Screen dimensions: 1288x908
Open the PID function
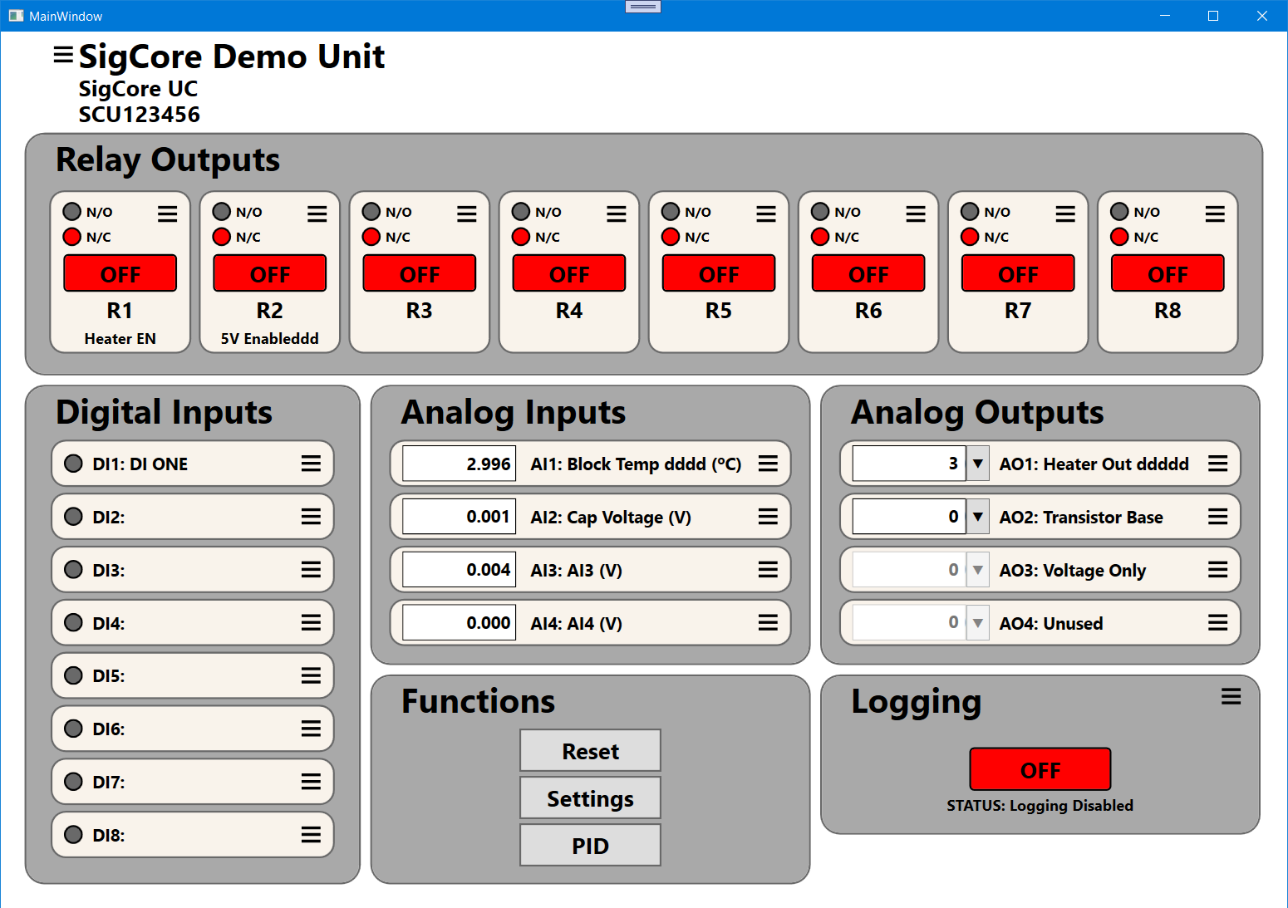click(590, 846)
